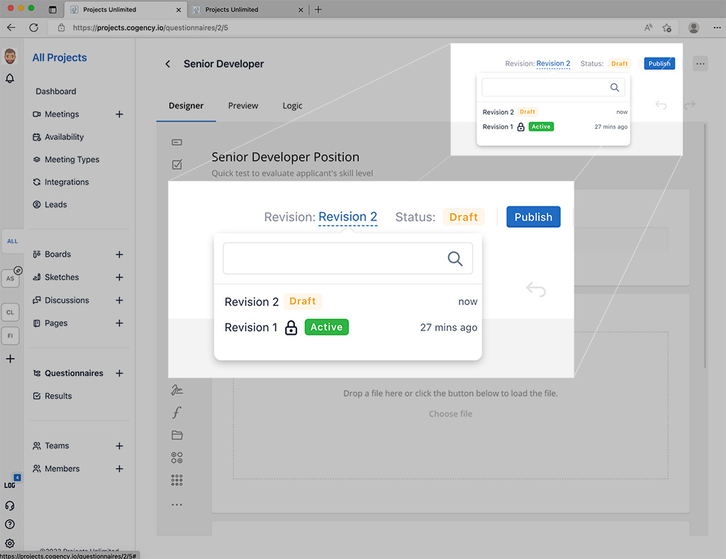The width and height of the screenshot is (726, 559).
Task: Click the plus next to Meetings
Action: [x=119, y=114]
